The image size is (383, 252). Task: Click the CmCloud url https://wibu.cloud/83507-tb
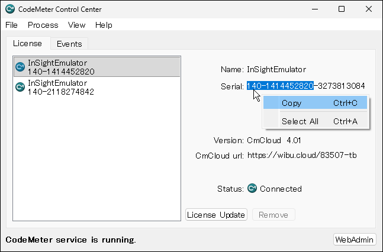point(302,156)
